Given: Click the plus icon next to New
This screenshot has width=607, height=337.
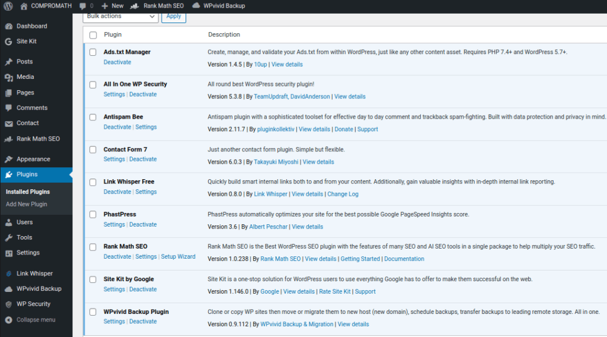Looking at the screenshot, I should coord(104,6).
